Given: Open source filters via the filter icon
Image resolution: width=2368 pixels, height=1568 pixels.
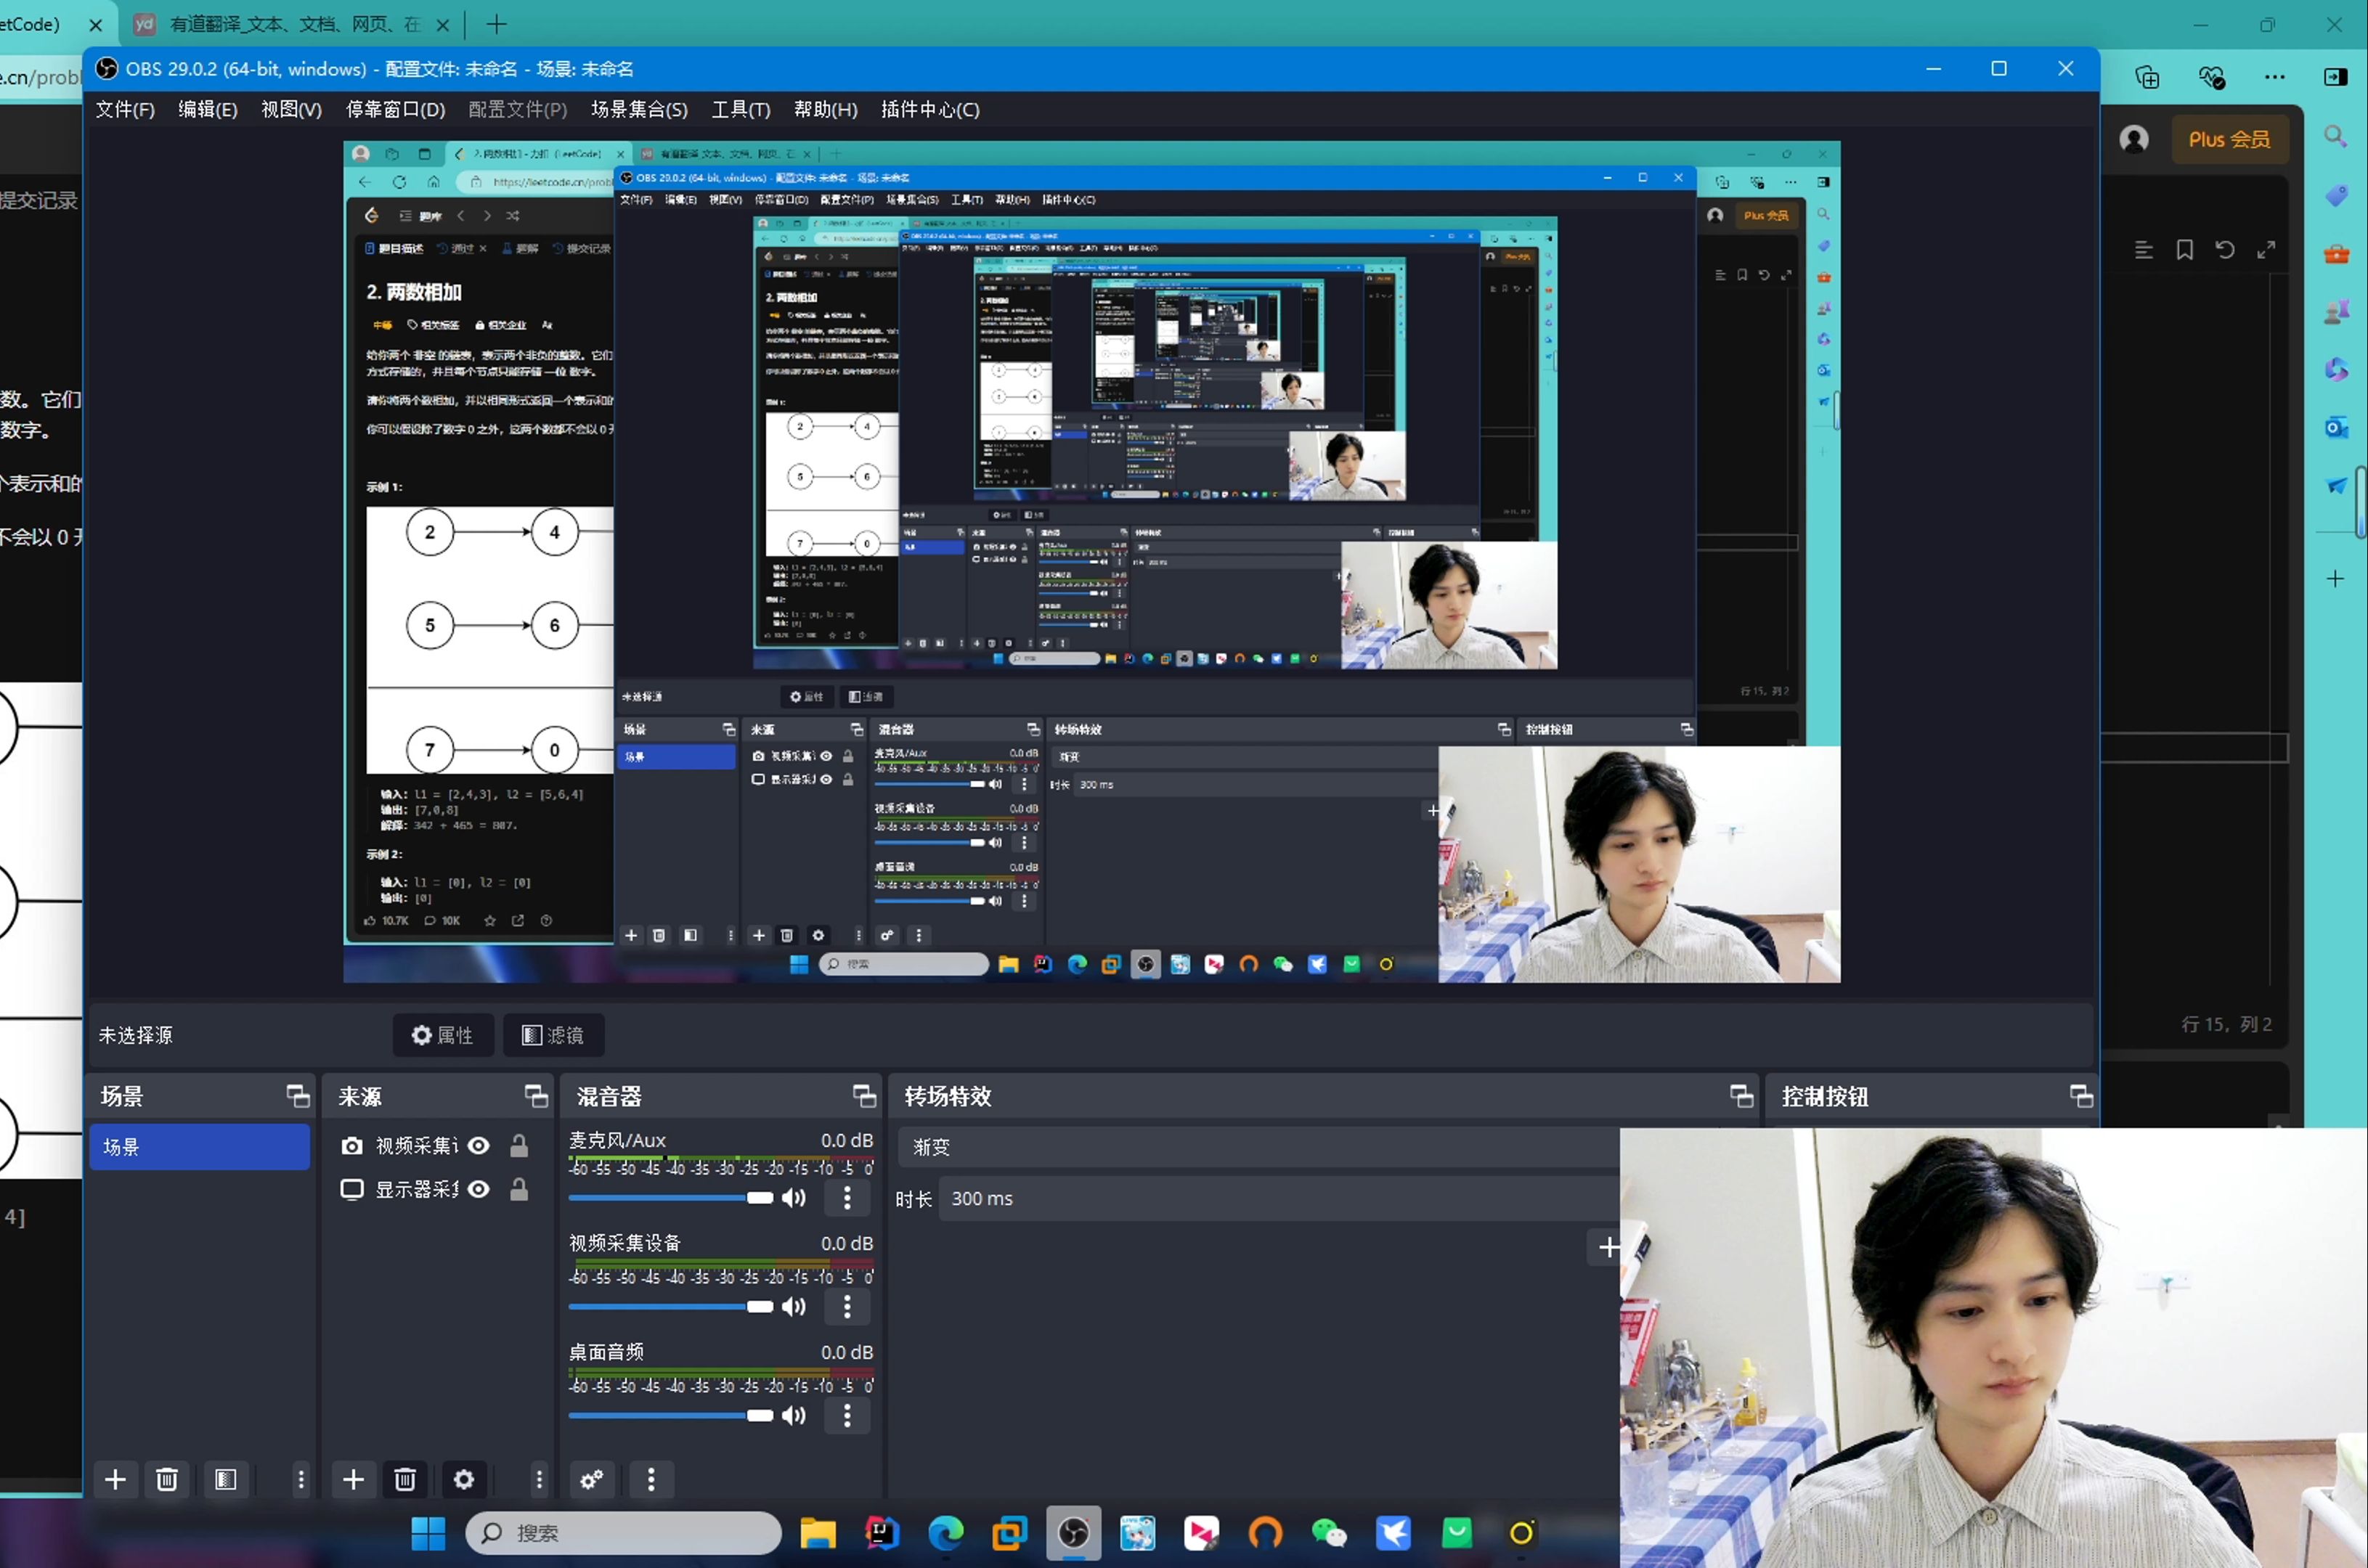Looking at the screenshot, I should click(227, 1480).
